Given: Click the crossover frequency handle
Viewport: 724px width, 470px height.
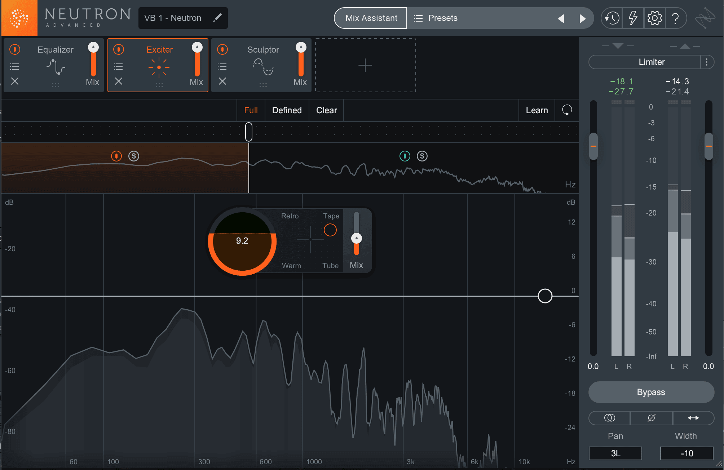Looking at the screenshot, I should [x=249, y=132].
